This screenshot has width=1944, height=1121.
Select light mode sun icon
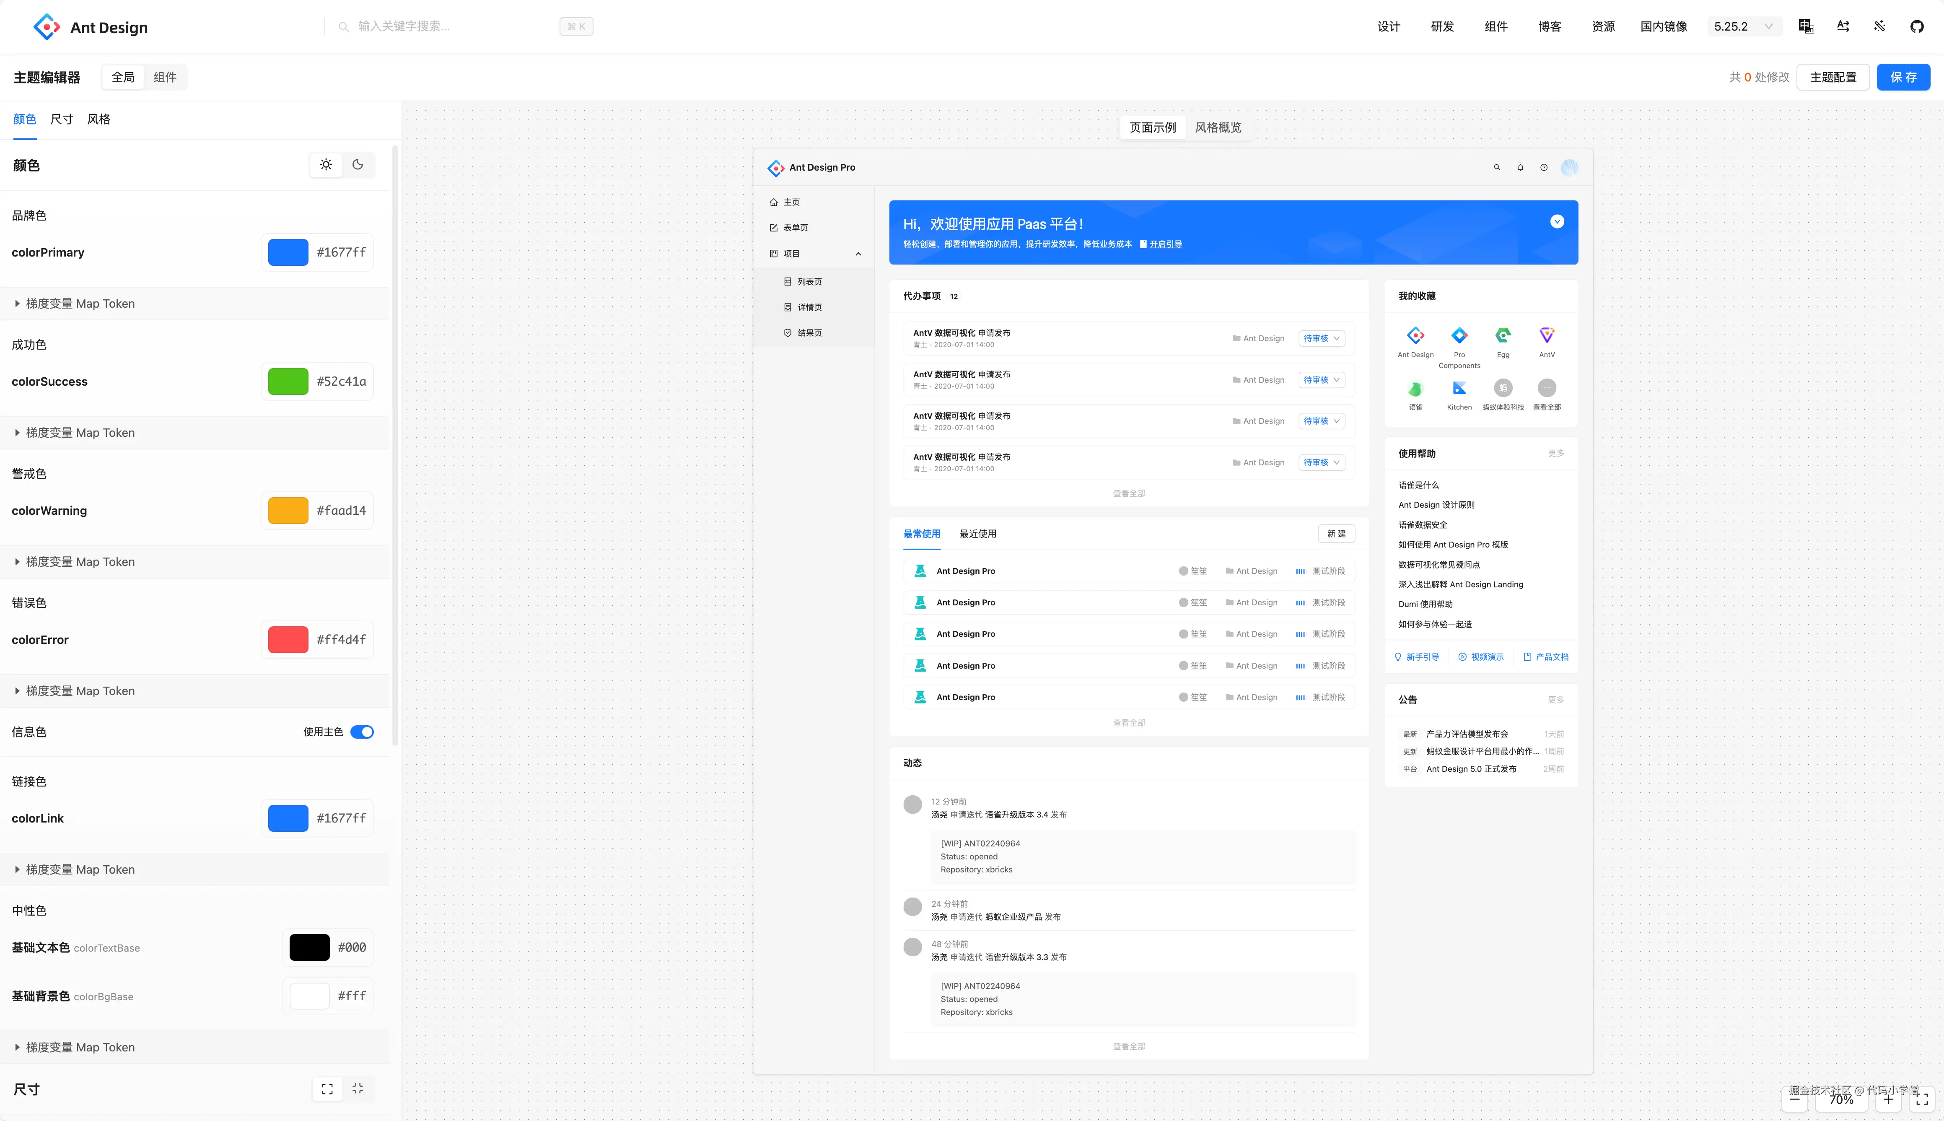point(327,164)
